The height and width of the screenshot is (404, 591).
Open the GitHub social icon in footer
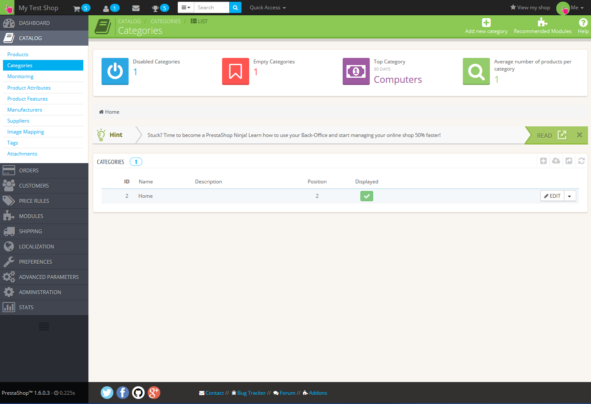click(138, 393)
